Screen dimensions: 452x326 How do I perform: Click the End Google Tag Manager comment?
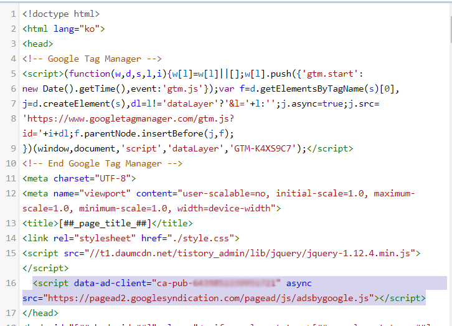(x=102, y=164)
